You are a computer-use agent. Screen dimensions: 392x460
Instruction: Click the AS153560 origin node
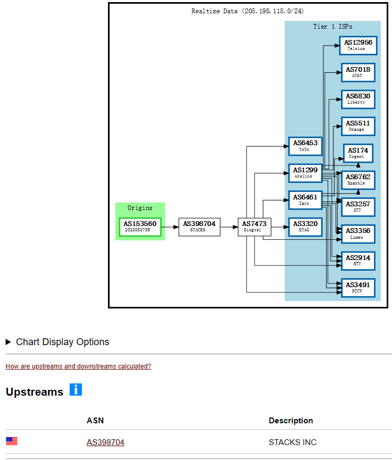coord(140,227)
